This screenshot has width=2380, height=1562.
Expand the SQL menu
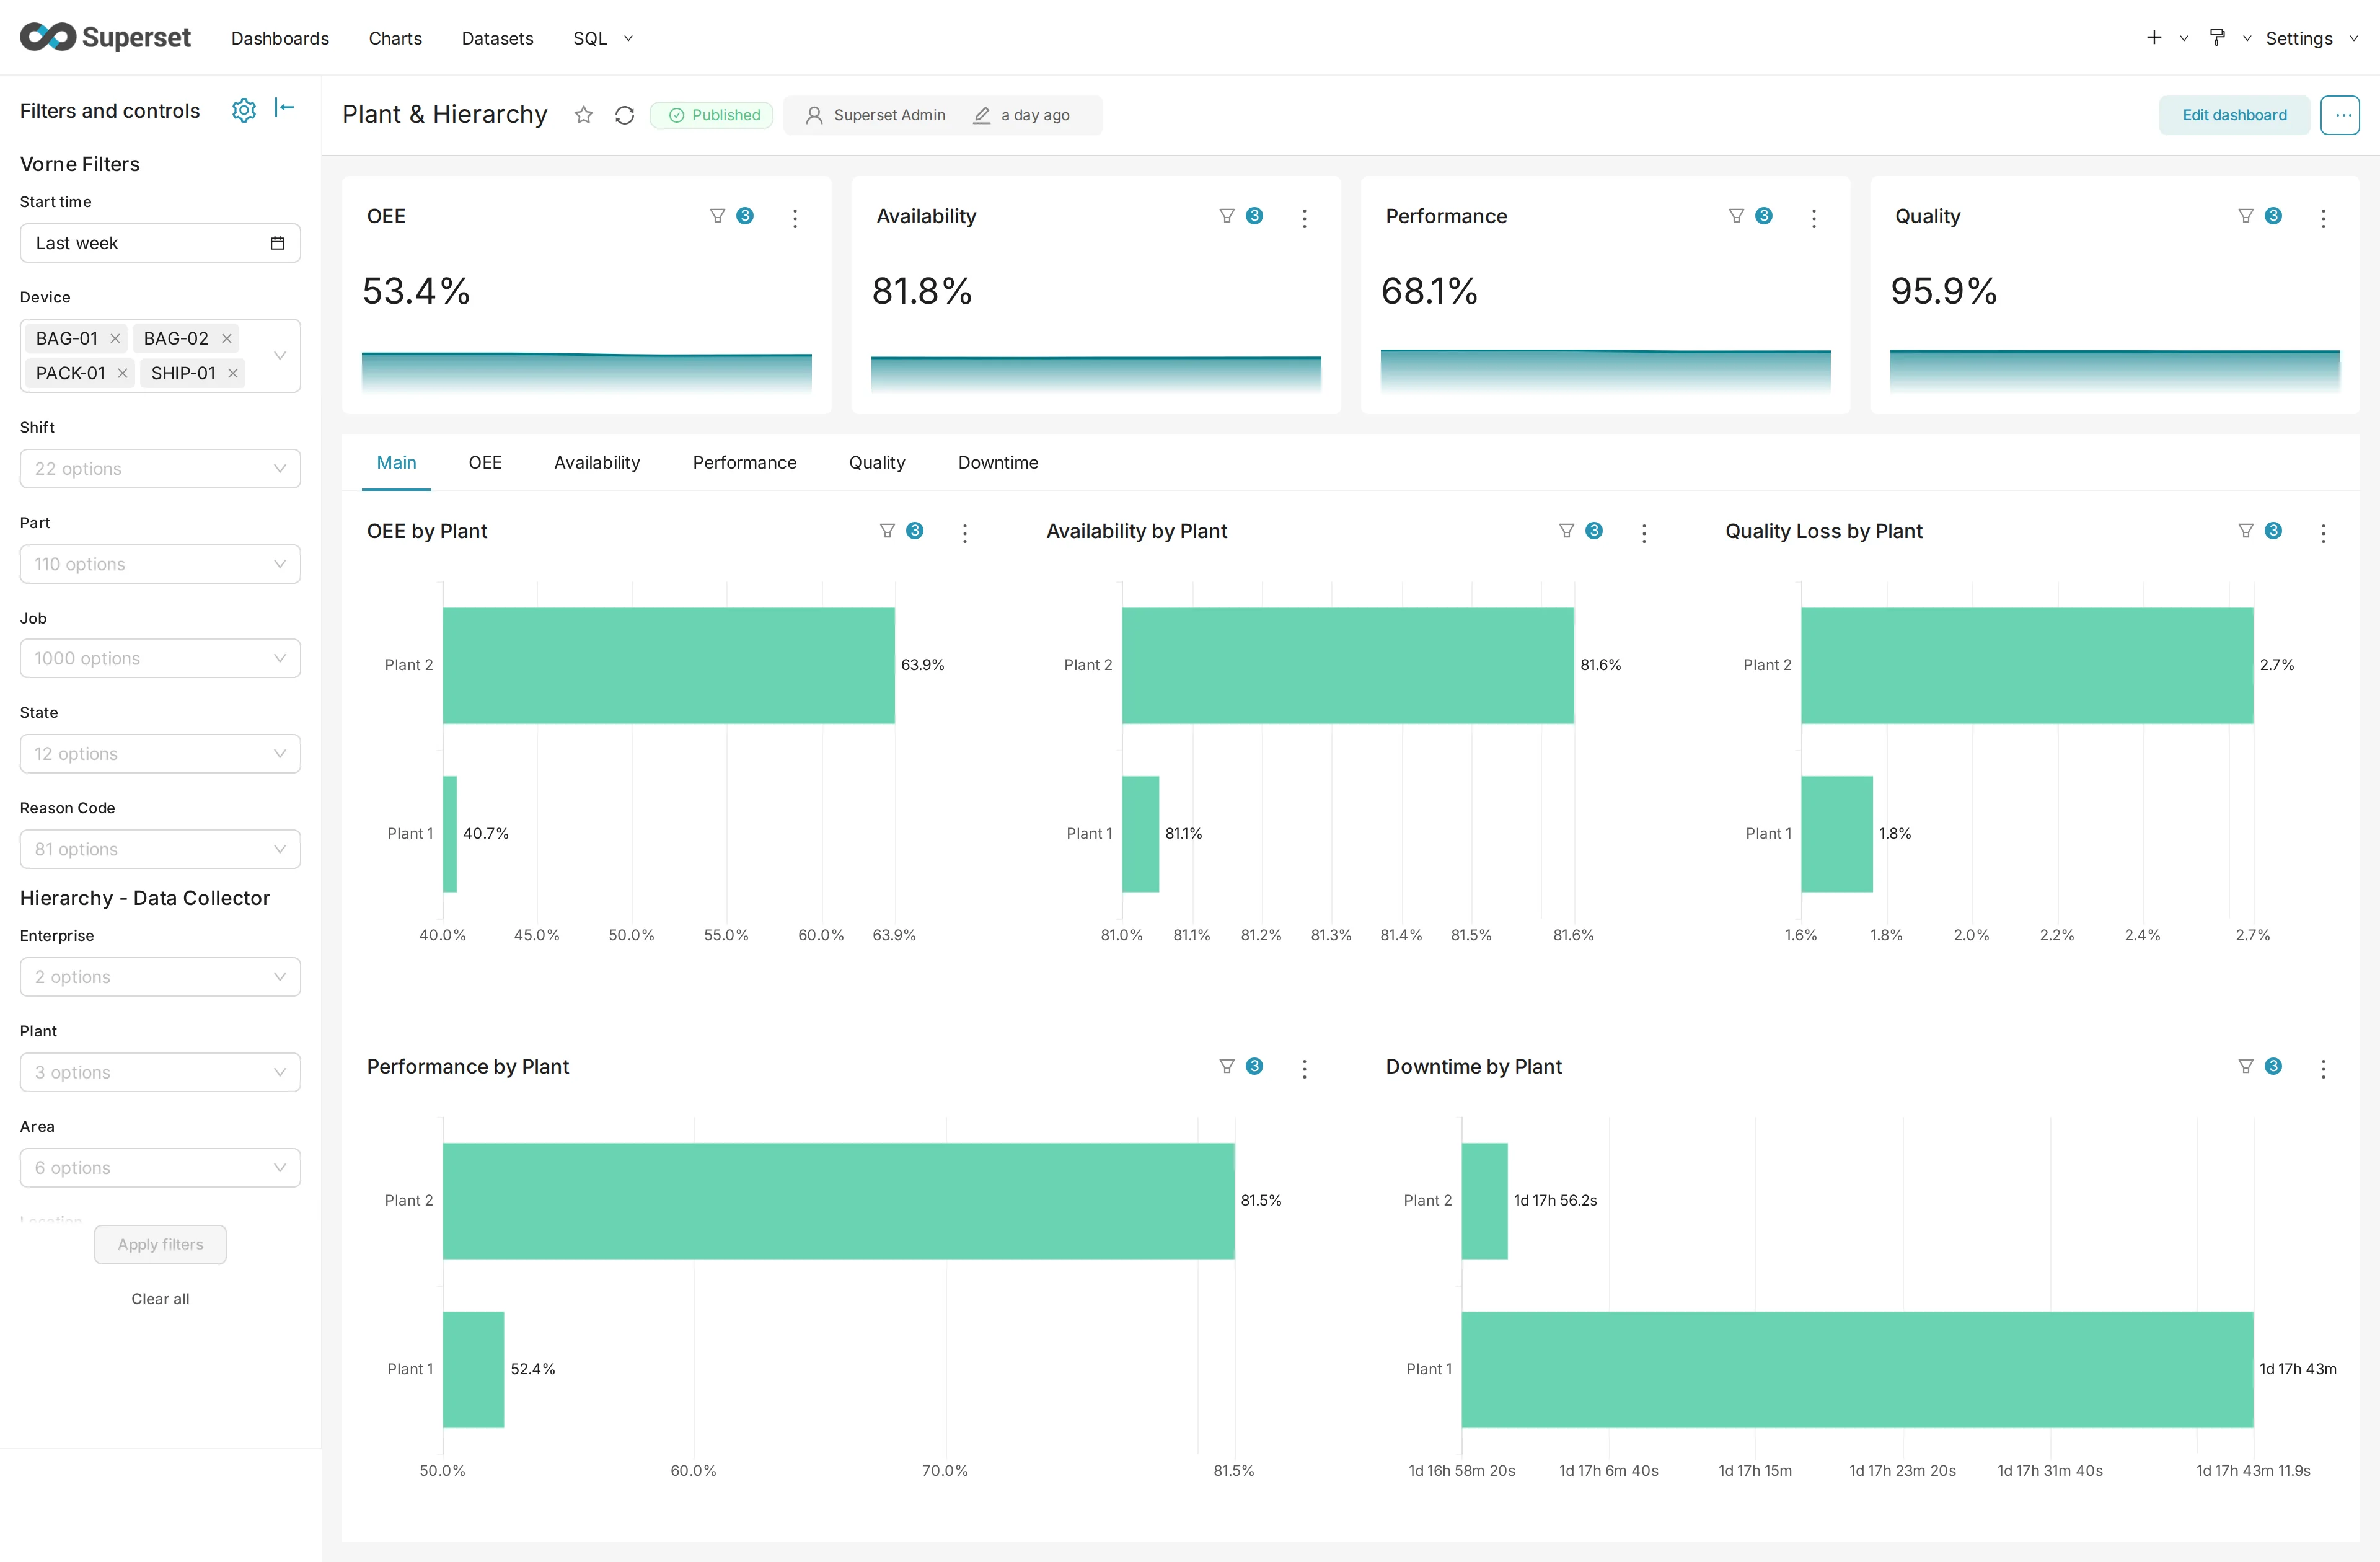point(603,38)
